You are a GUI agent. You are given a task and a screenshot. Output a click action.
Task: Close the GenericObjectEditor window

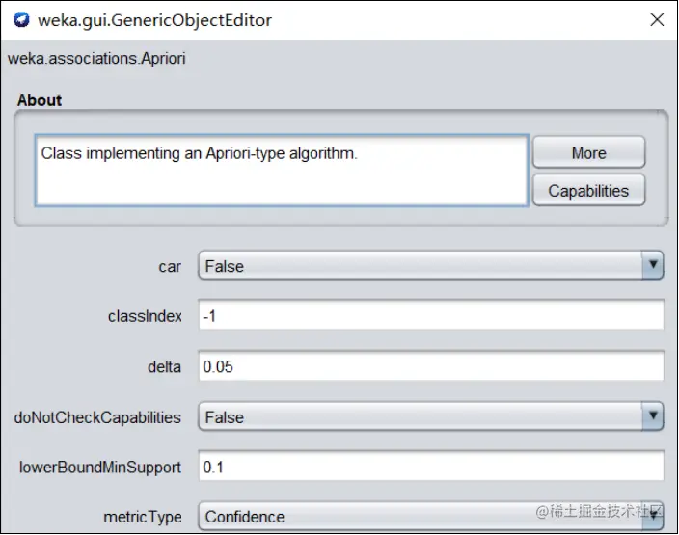[x=657, y=20]
